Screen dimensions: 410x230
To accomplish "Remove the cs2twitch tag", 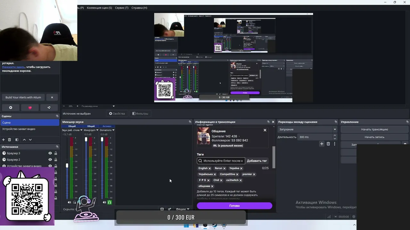I will click(x=241, y=180).
